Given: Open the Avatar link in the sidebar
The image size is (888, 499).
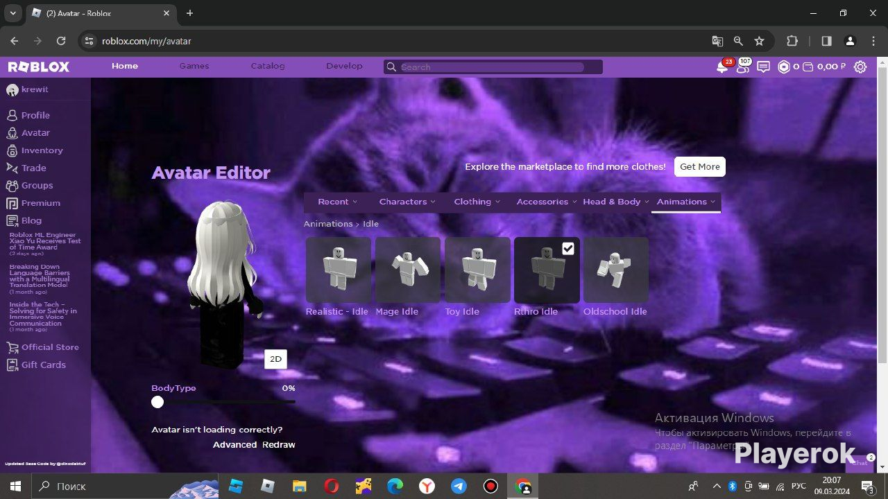Looking at the screenshot, I should click(35, 133).
